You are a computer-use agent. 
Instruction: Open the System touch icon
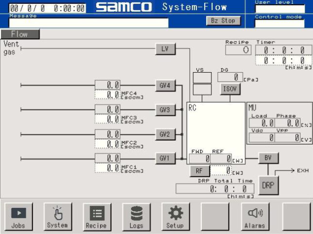[x=58, y=216]
